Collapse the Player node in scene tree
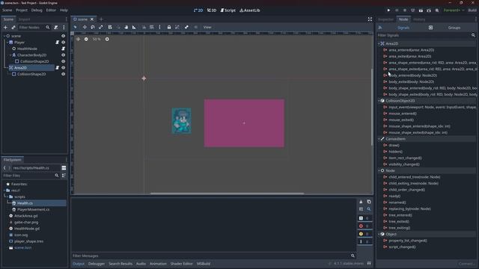 click(7, 43)
